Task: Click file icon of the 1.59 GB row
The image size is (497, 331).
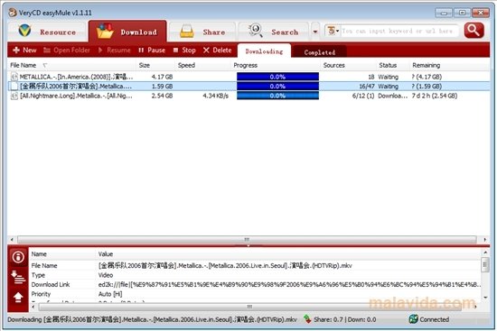Action: click(14, 86)
